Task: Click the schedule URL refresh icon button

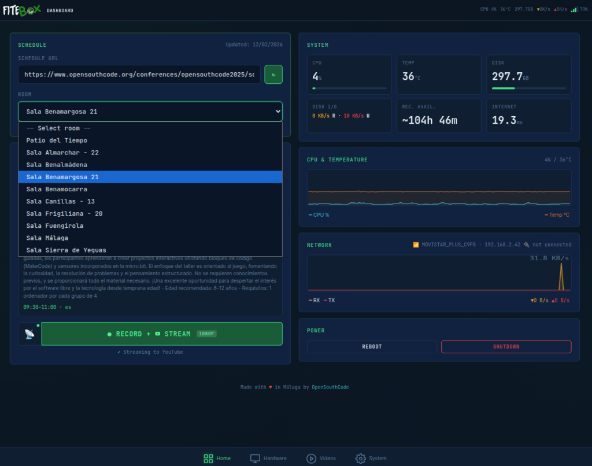Action: pyautogui.click(x=273, y=75)
